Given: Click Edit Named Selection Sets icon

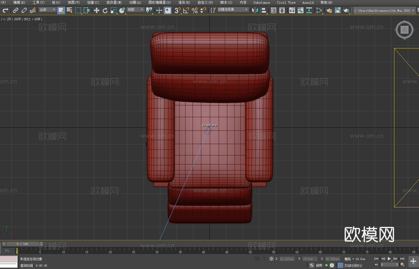Looking at the screenshot, I should pyautogui.click(x=213, y=10).
